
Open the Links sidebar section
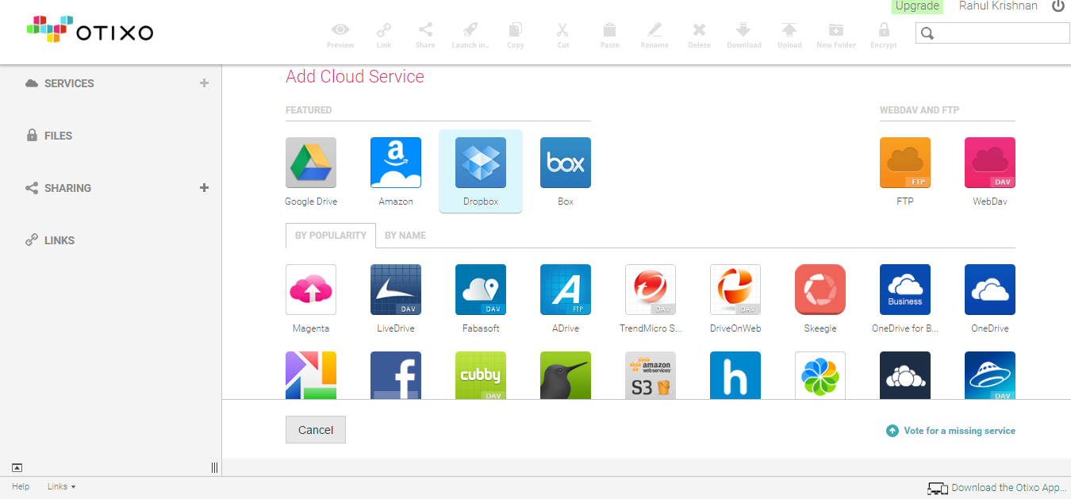[59, 240]
